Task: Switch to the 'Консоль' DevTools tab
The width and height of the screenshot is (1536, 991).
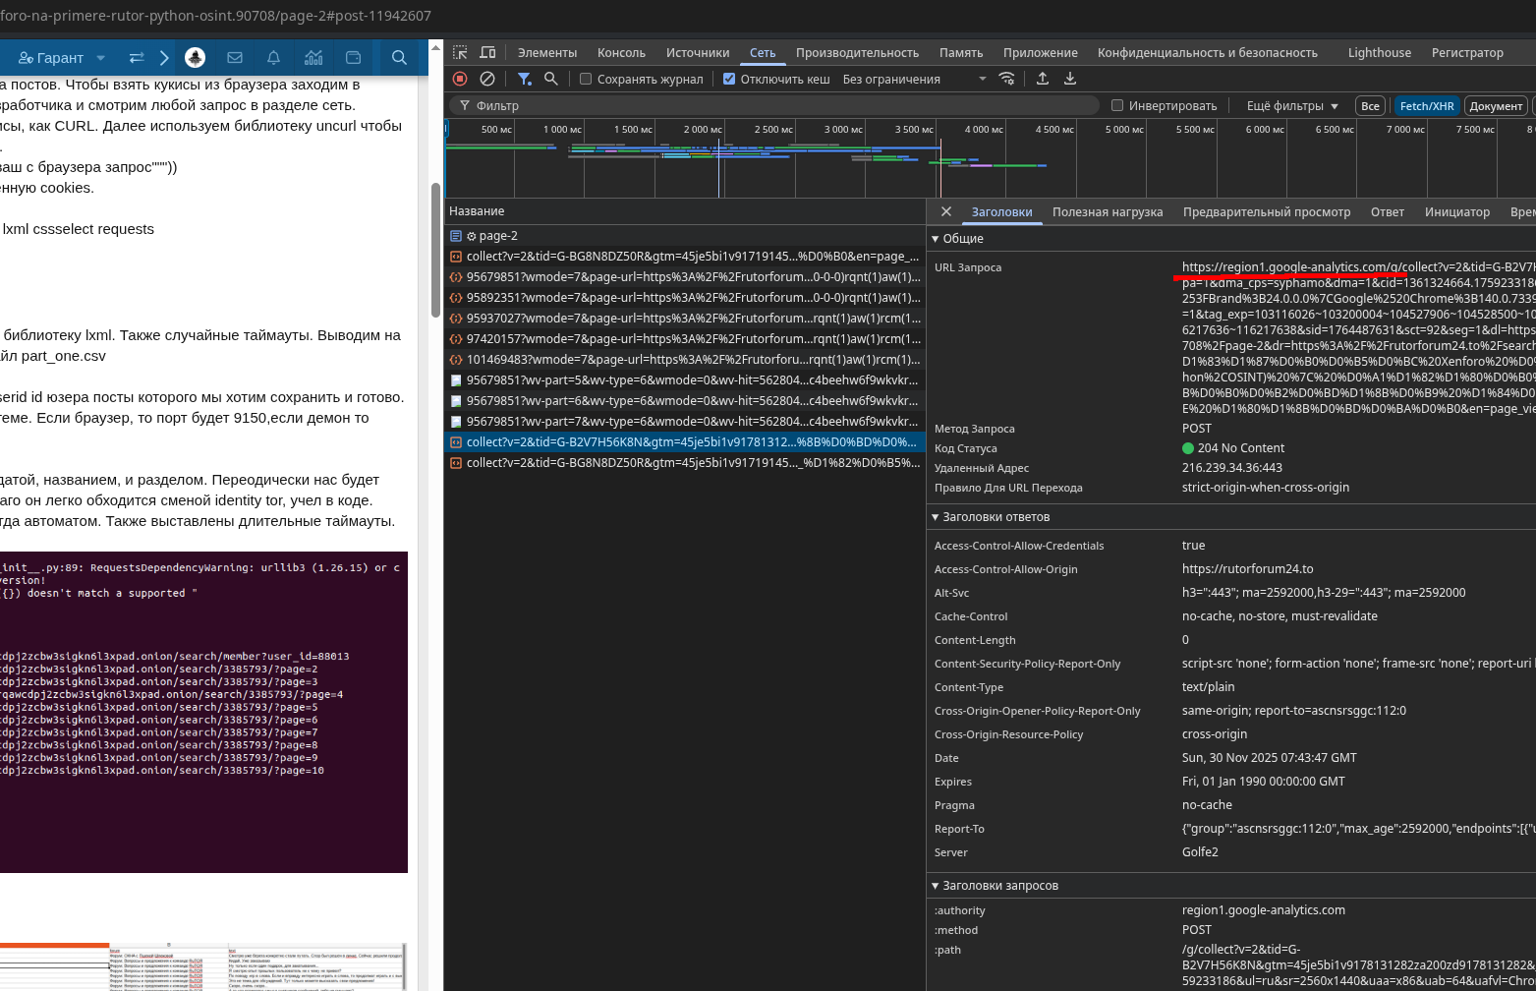Action: coord(621,53)
